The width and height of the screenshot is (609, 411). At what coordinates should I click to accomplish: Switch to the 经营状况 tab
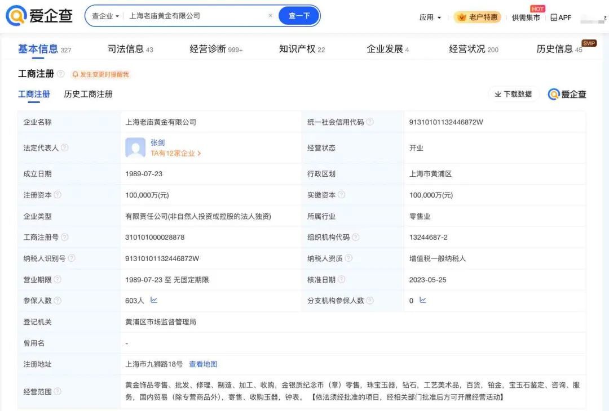click(x=474, y=49)
